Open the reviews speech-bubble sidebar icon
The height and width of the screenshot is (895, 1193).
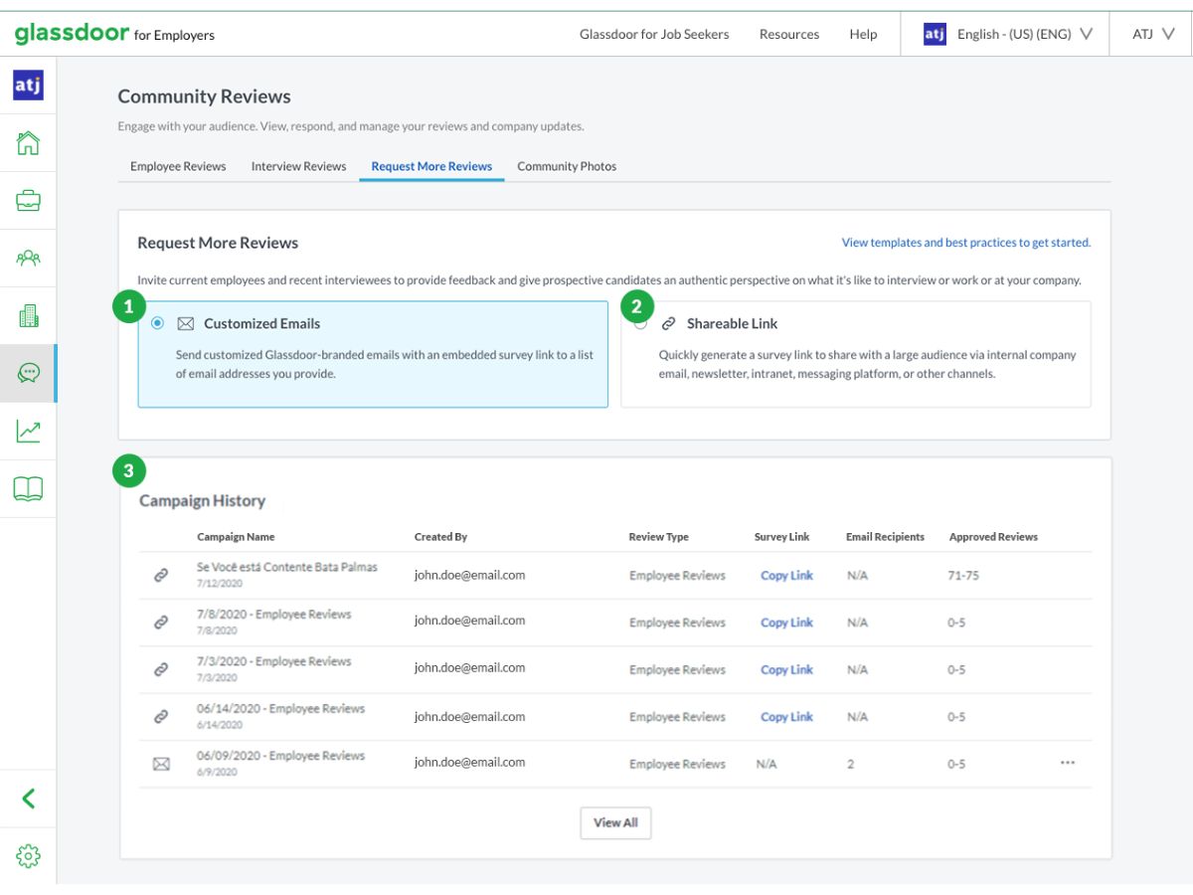(x=28, y=373)
